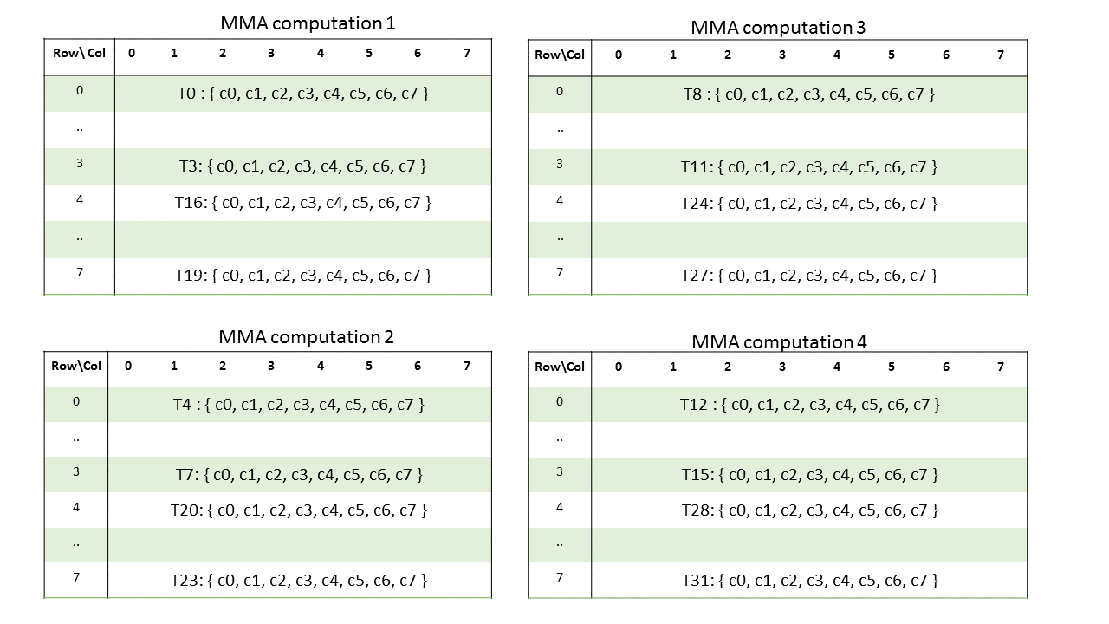This screenshot has height=624, width=1109.
Task: Select the T12 row entry text
Action: click(x=809, y=404)
